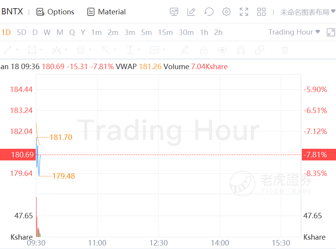Expand the line drawing tool dropdown arrow
The image size is (336, 249).
pyautogui.click(x=17, y=50)
